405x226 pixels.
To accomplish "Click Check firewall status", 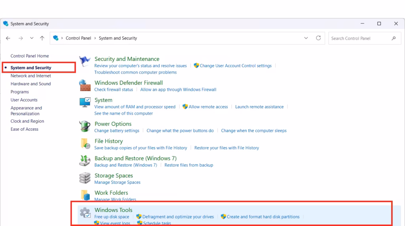I will [114, 90].
